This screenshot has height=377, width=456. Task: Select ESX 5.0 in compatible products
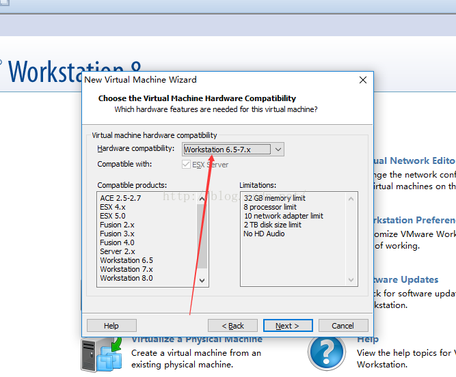pyautogui.click(x=113, y=216)
